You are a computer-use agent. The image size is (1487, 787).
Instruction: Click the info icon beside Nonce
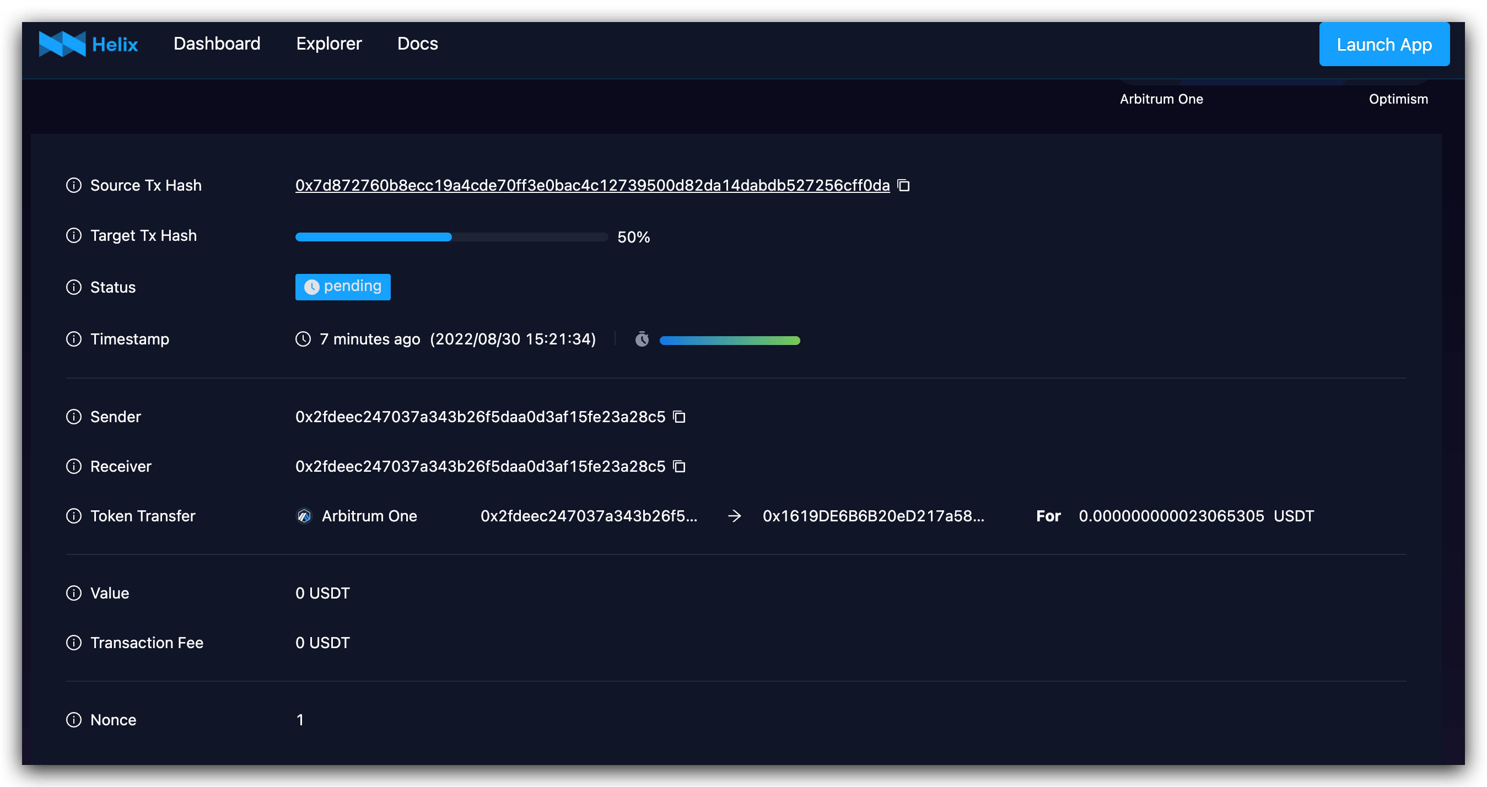73,719
